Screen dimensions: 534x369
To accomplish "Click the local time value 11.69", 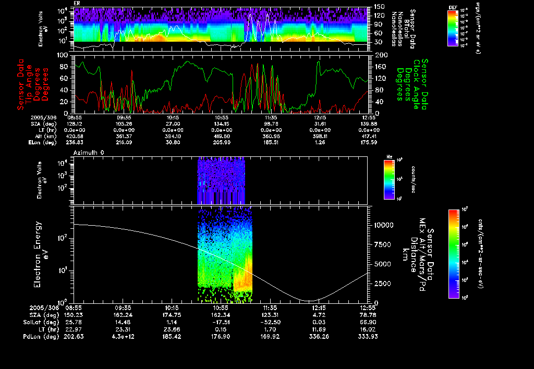I will tap(319, 329).
